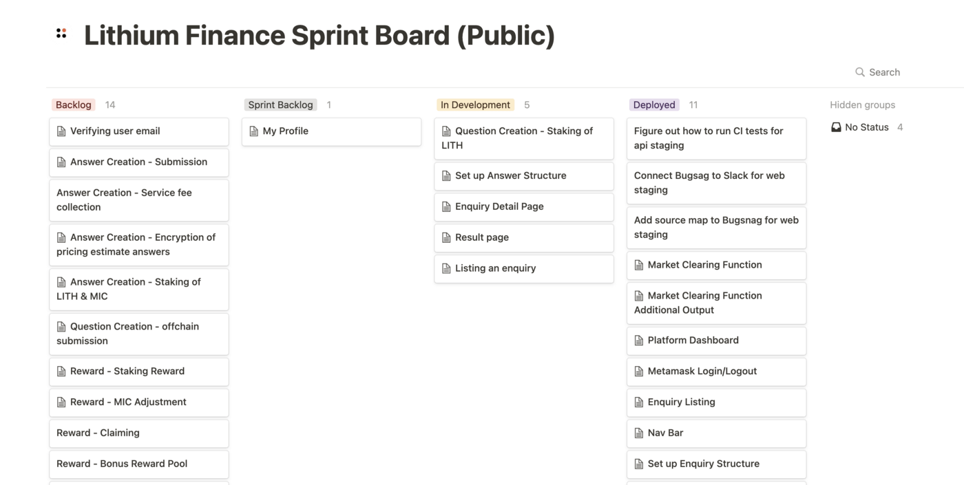Open Add source map to Bugsnag card
Screen dimensions: 964x485
717,228
